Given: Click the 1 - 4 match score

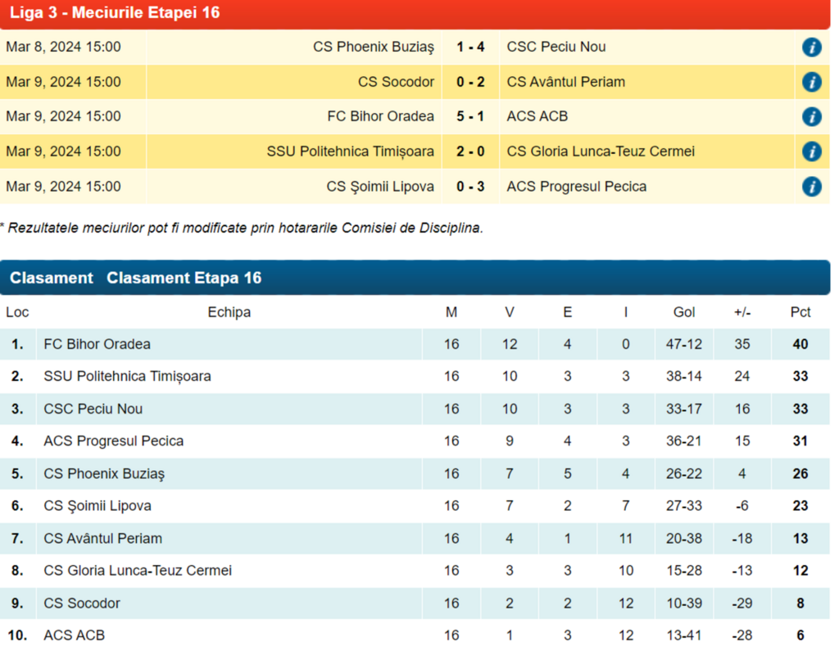Looking at the screenshot, I should [470, 47].
